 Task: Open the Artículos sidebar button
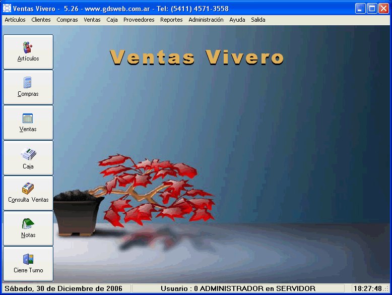[x=28, y=52]
